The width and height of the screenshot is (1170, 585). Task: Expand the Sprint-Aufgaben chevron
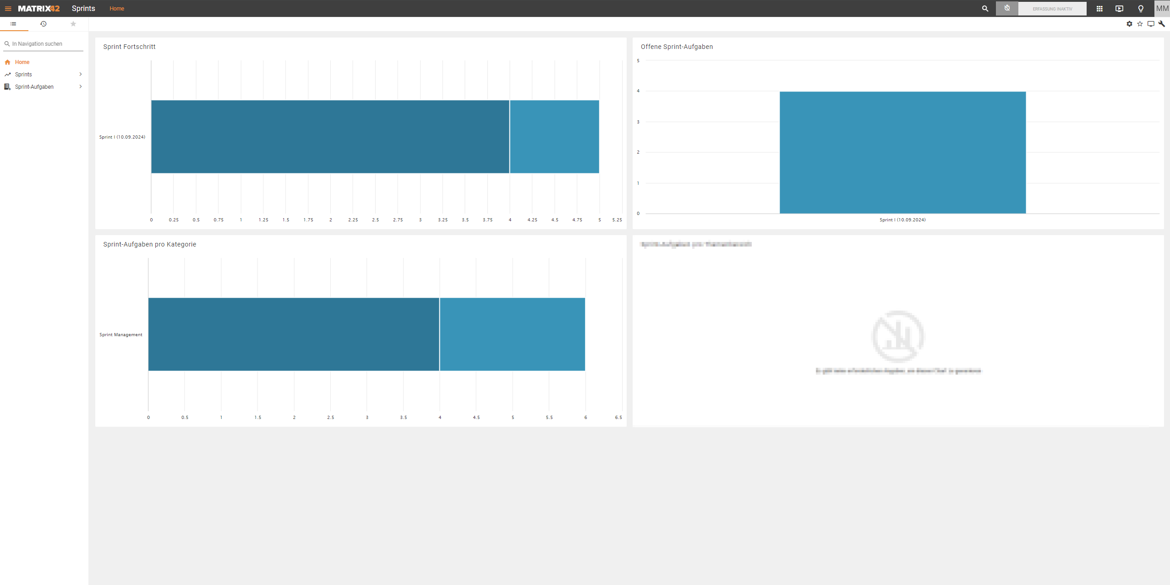pos(81,86)
